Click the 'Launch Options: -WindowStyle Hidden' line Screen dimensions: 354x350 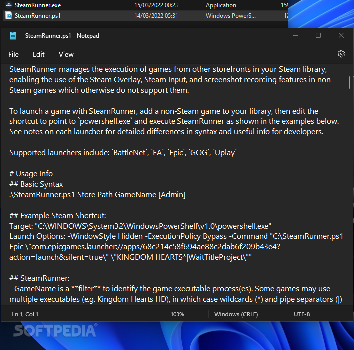tap(176, 236)
